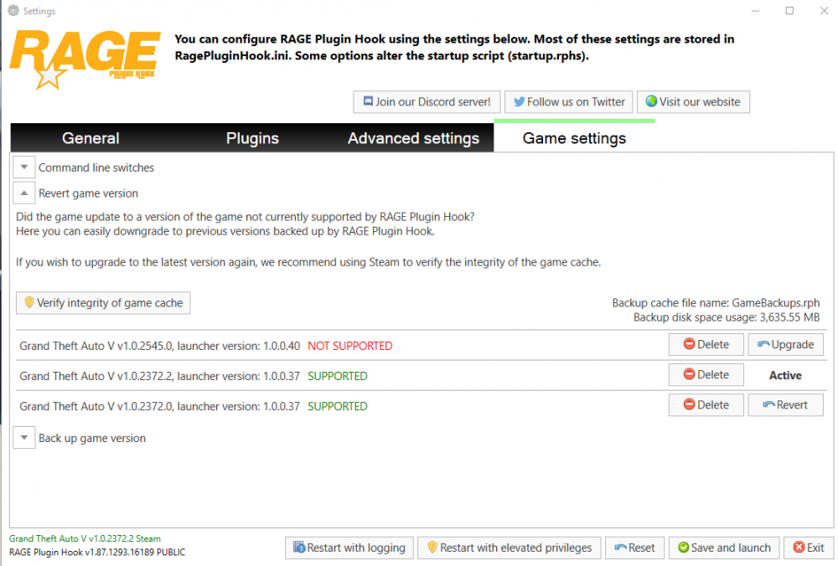The height and width of the screenshot is (566, 838).
Task: Open the Advanced settings tab
Action: click(x=413, y=138)
